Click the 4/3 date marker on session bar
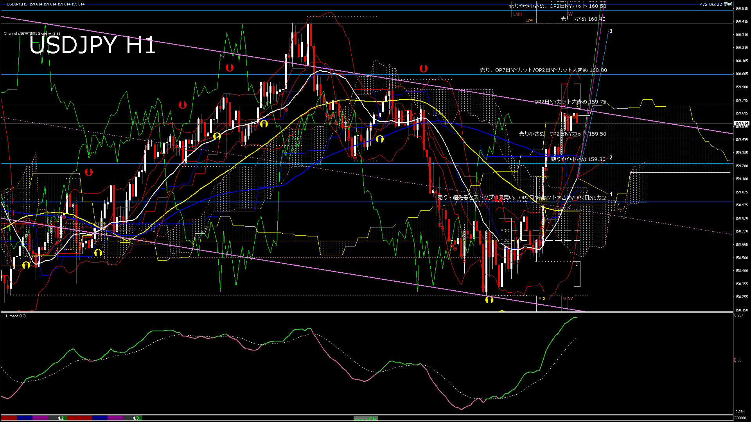The image size is (751, 422). pyautogui.click(x=136, y=418)
